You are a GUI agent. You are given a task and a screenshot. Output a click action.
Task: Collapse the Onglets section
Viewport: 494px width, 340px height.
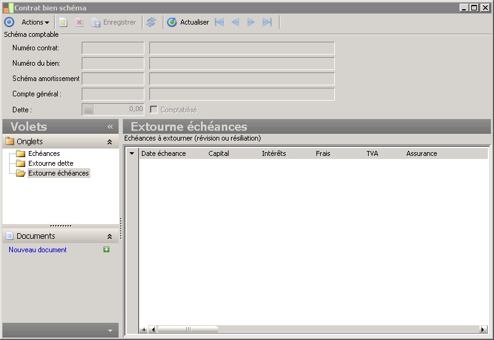(109, 142)
